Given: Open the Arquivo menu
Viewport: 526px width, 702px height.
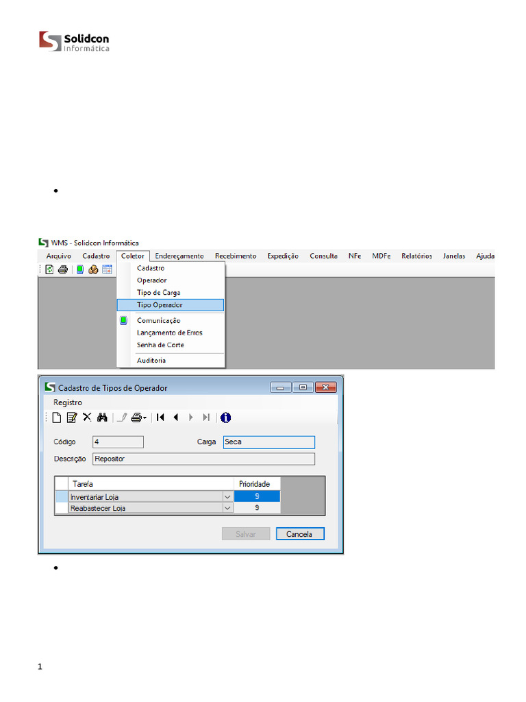Looking at the screenshot, I should click(59, 256).
